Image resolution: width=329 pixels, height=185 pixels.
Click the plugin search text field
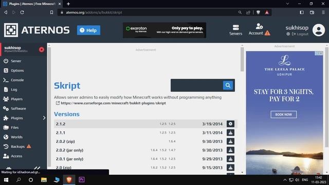(x=196, y=85)
